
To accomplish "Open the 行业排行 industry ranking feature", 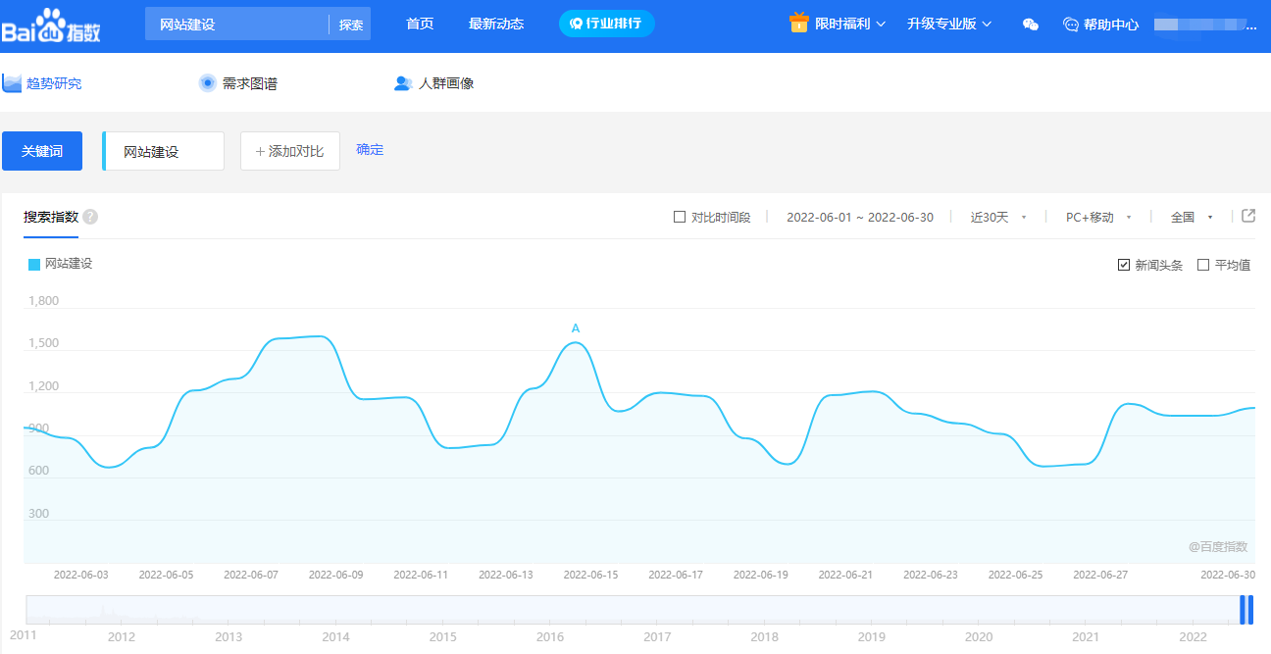I will coord(606,23).
